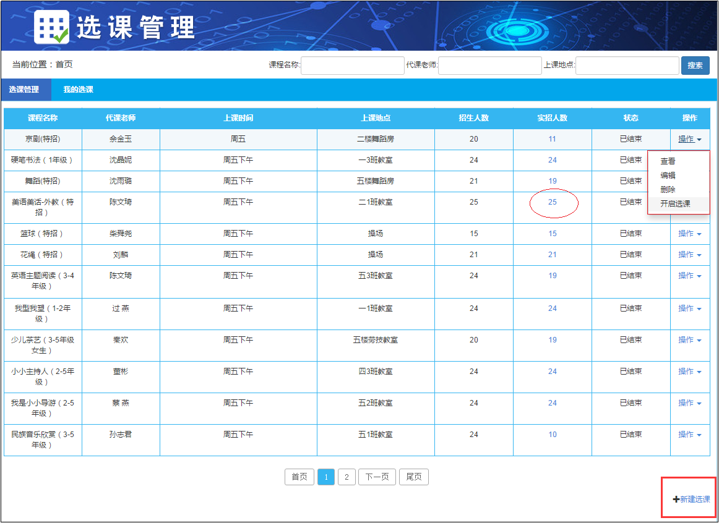Expand 操作 menu for 少儿茶艺 row
The height and width of the screenshot is (523, 719).
tap(689, 340)
